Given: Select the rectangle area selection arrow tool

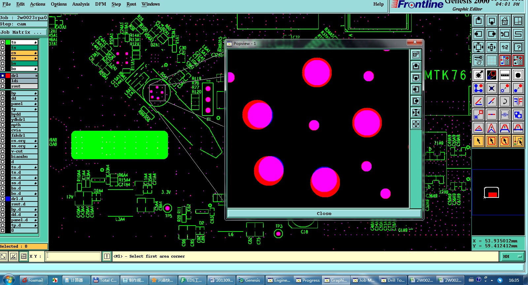Looking at the screenshot, I should click(x=492, y=141).
